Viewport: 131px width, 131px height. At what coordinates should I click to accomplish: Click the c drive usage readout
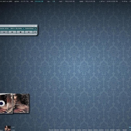108,1
